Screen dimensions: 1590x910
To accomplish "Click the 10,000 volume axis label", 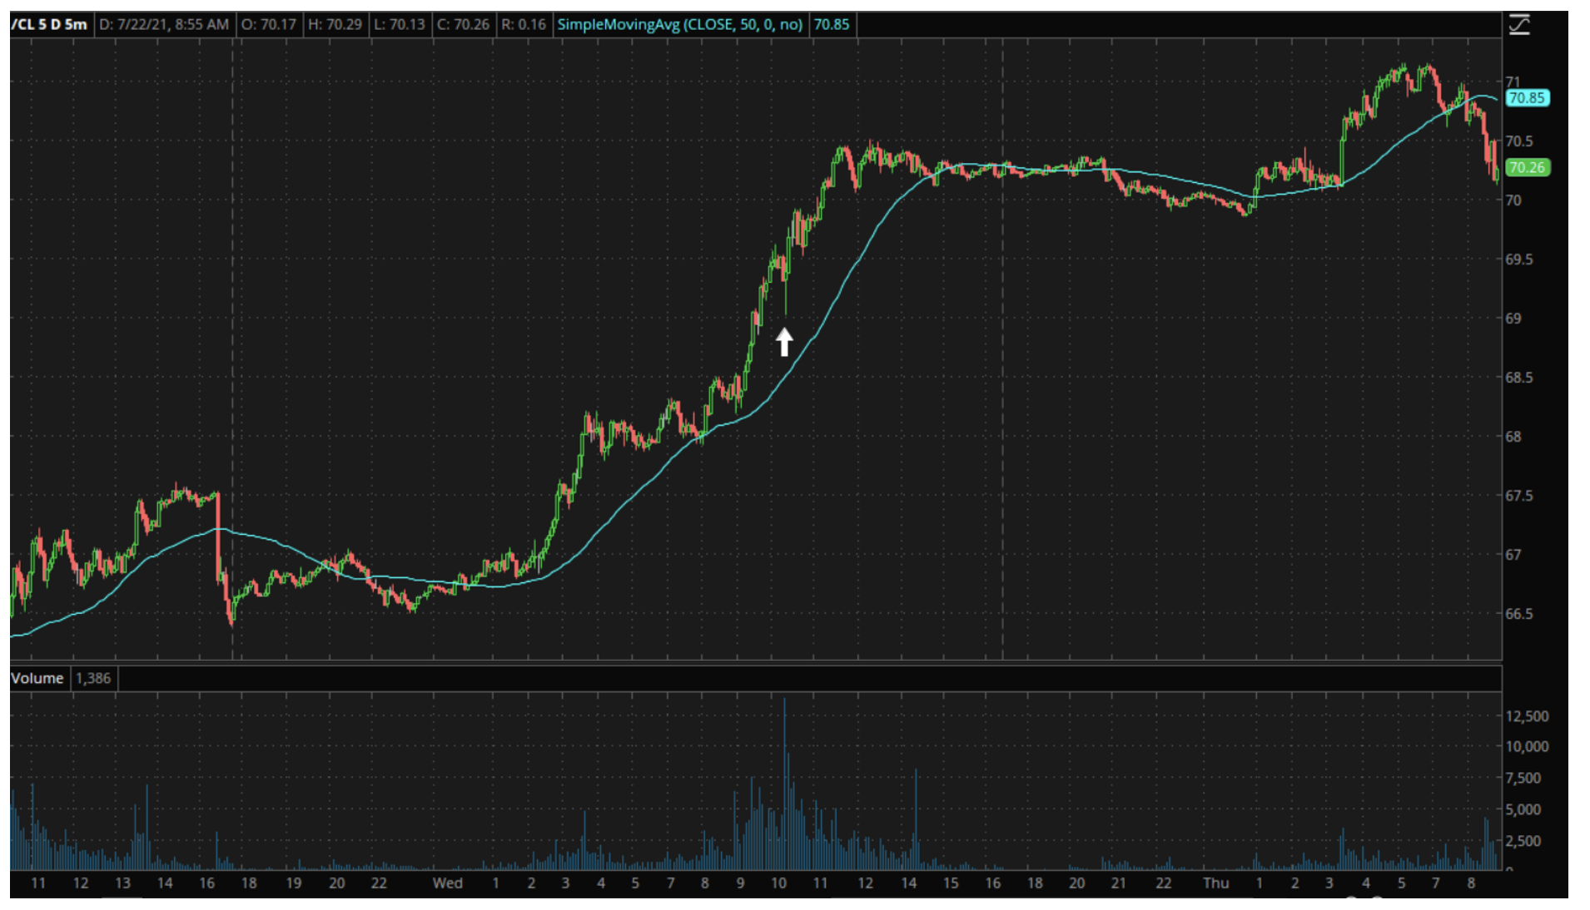I will coord(1527,746).
